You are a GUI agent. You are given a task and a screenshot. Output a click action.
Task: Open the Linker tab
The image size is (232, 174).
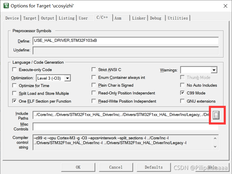(139, 18)
